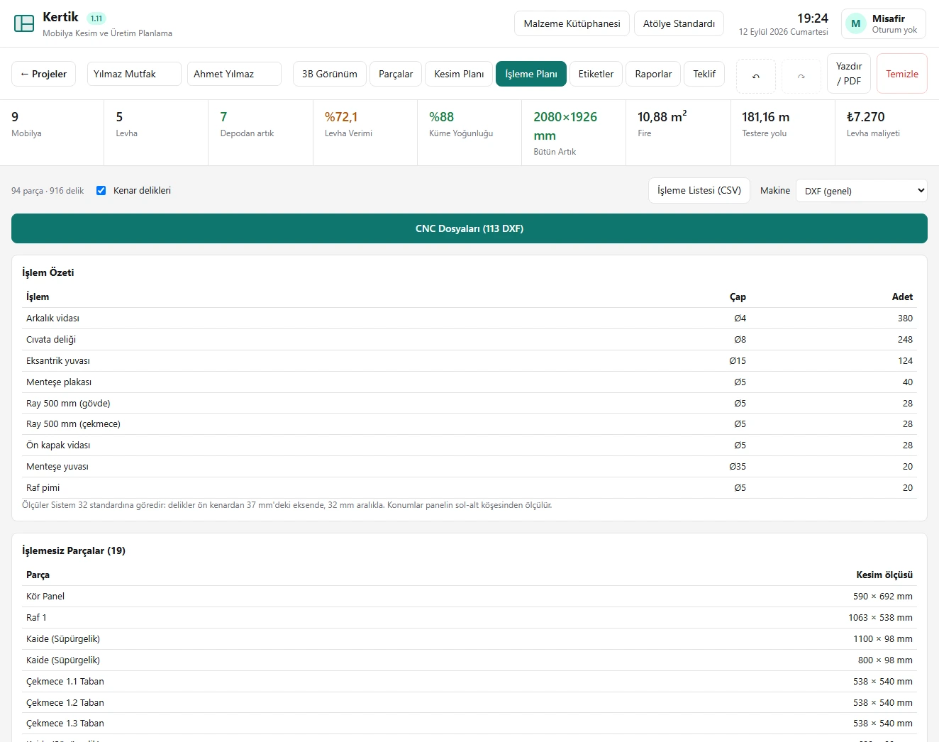Click the Depodan artık 7 stat

261,133
